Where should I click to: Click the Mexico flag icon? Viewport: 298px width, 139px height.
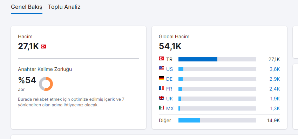pos(162,108)
